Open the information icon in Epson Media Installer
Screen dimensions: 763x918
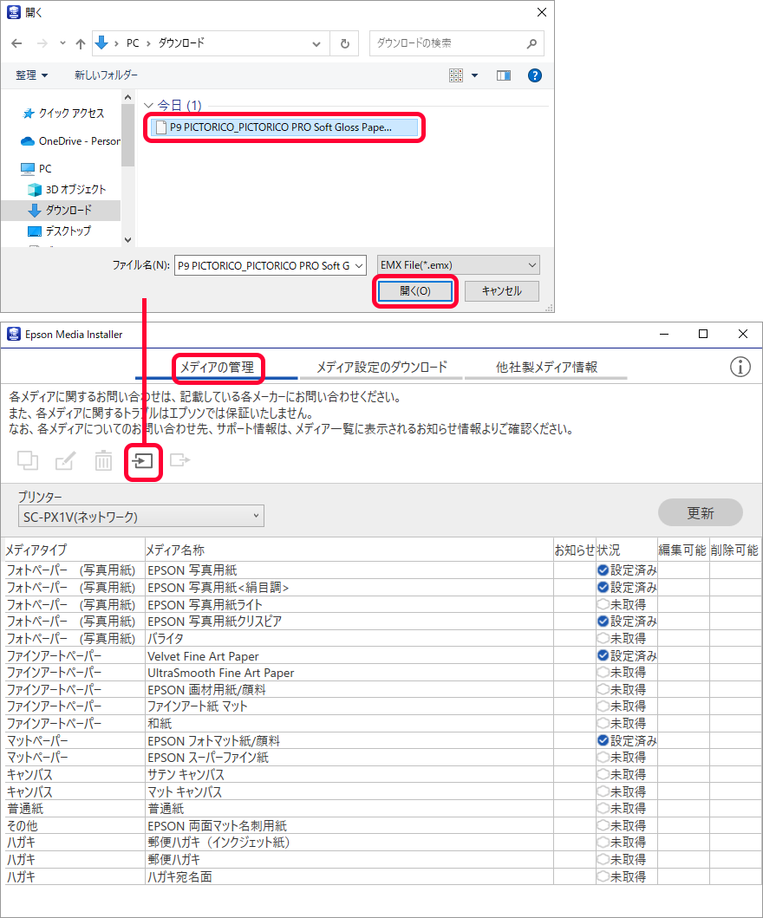coord(740,367)
